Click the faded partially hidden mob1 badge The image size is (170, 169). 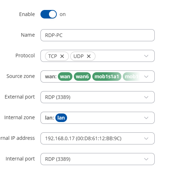point(132,76)
